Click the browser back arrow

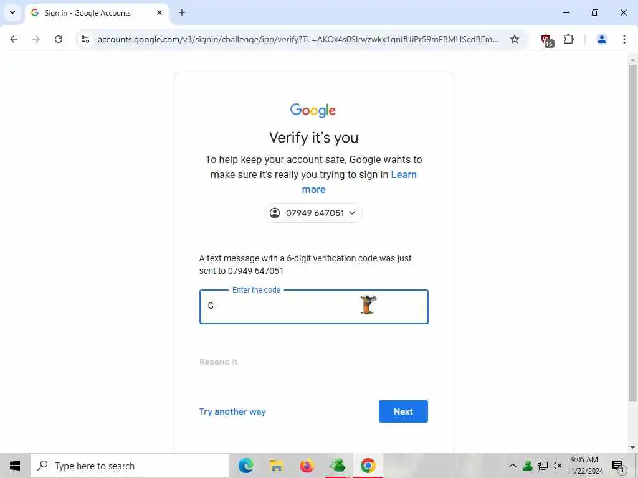click(14, 39)
